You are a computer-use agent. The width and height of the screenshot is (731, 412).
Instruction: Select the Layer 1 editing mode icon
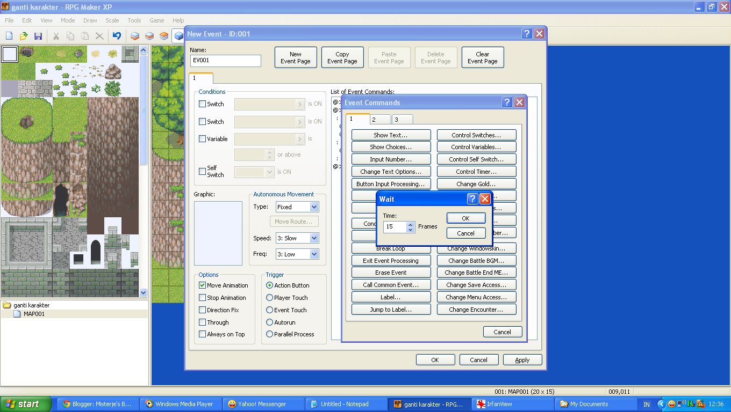click(x=134, y=36)
